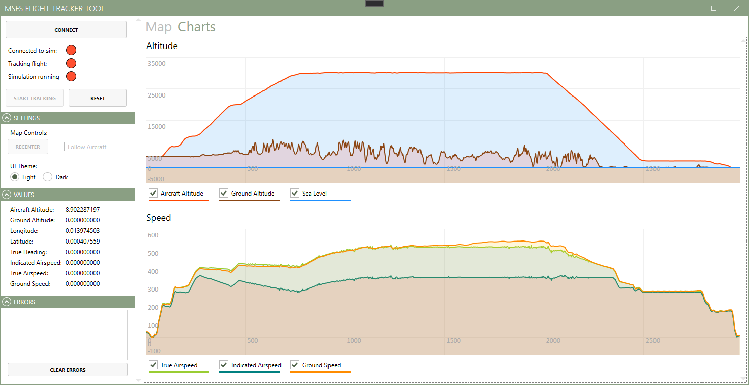
Task: Click the Longitude value 0.013974503
Action: point(82,230)
